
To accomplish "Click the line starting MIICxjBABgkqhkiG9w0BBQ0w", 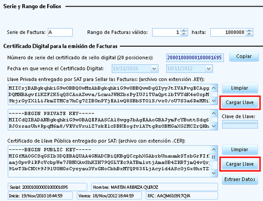I will (109, 88).
